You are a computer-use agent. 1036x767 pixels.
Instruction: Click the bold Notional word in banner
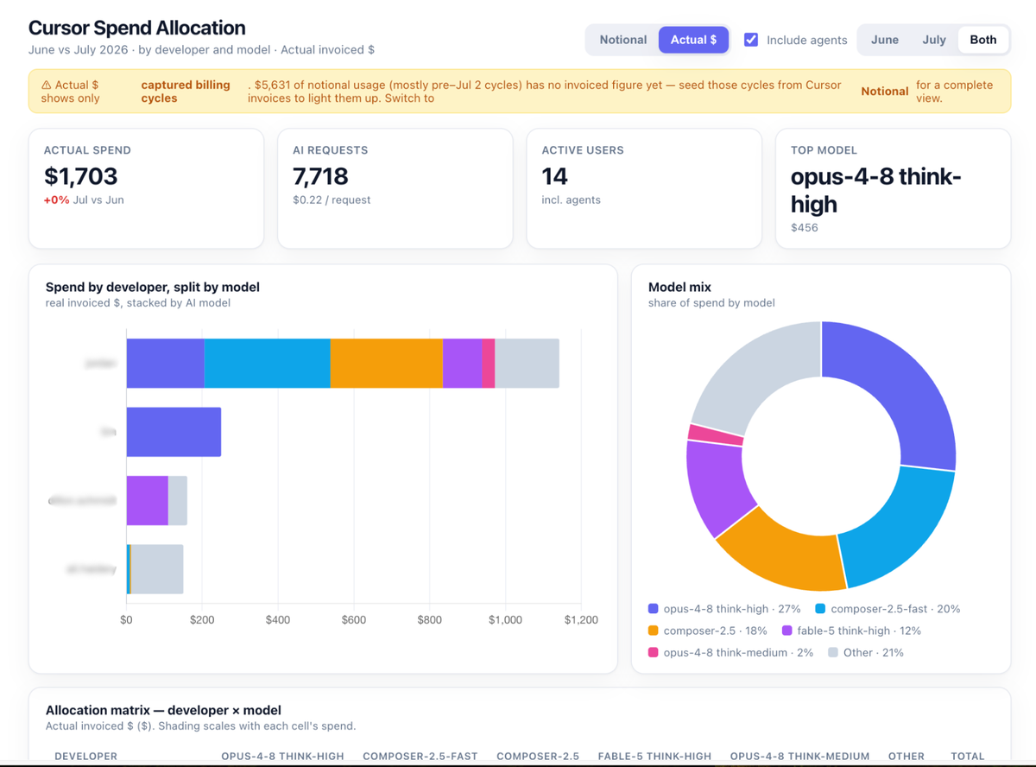885,92
